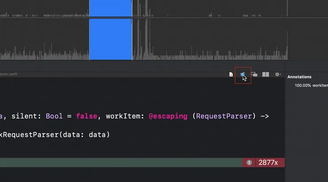Click the source document file icon
The height and width of the screenshot is (182, 328).
click(231, 74)
